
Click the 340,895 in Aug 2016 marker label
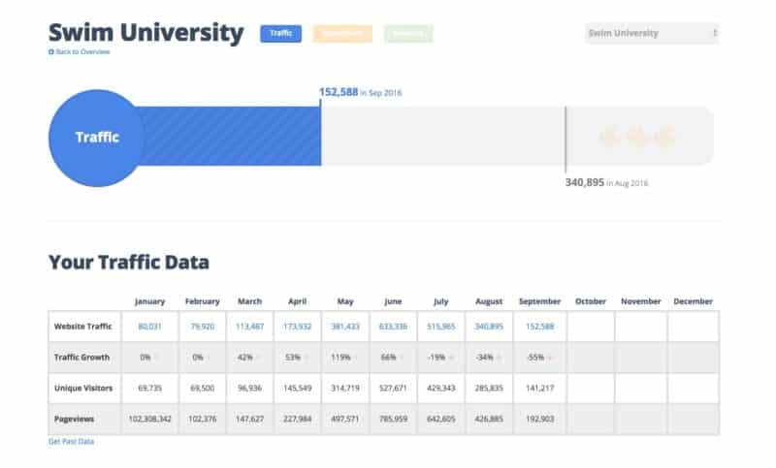click(606, 183)
